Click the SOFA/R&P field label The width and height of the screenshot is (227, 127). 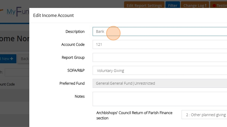click(x=76, y=70)
